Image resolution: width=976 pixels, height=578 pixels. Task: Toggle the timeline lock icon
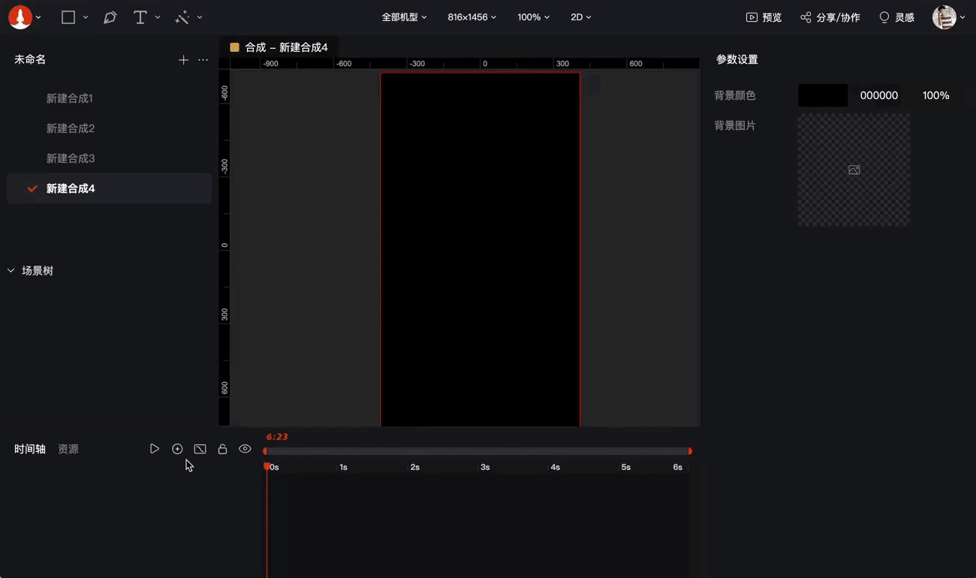[x=222, y=449]
